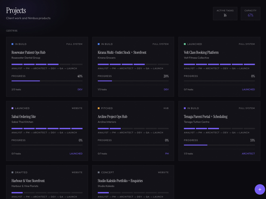
Task: Click 'Harbour & Vine Florists' client name
Action: coord(25,186)
